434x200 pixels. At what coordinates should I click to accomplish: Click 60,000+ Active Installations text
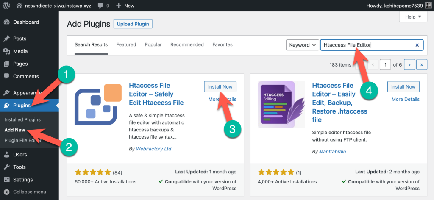tap(106, 182)
